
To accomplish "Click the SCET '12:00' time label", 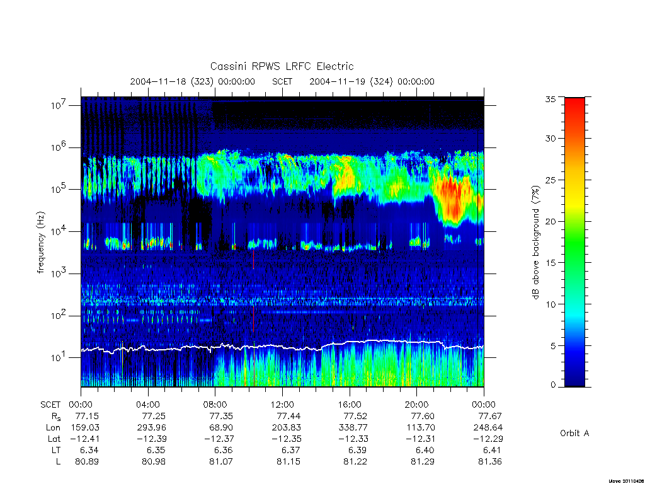I will (282, 405).
